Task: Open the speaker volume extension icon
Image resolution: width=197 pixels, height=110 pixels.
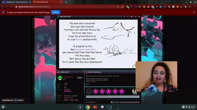Action: click(165, 7)
